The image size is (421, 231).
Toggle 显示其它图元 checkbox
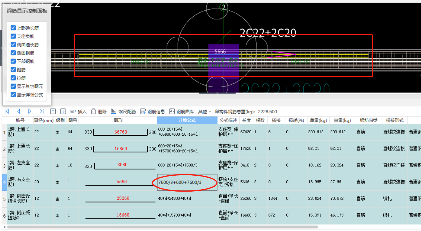click(x=13, y=86)
